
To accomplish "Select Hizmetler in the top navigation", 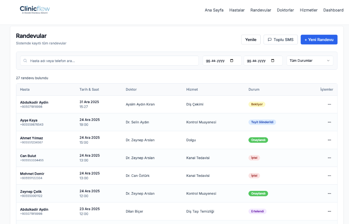I will [x=308, y=10].
